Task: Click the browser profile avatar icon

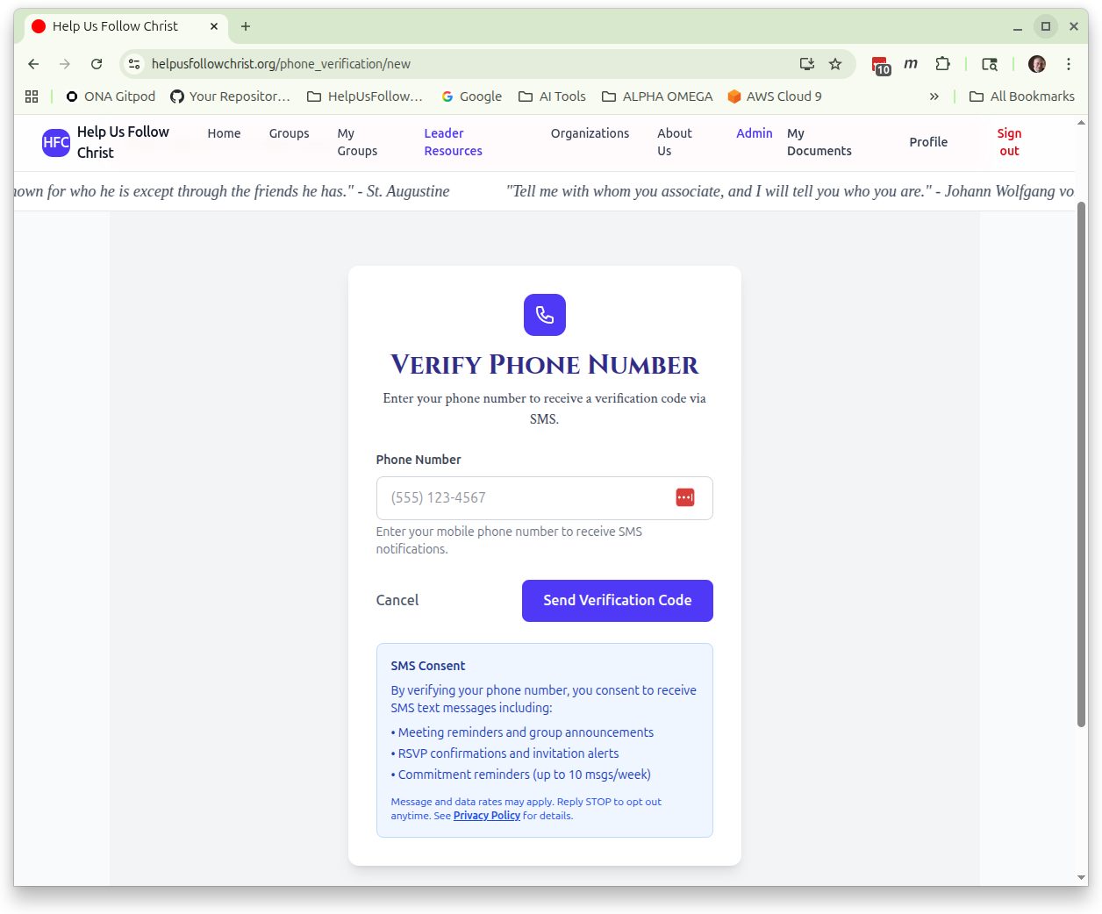Action: [1036, 63]
